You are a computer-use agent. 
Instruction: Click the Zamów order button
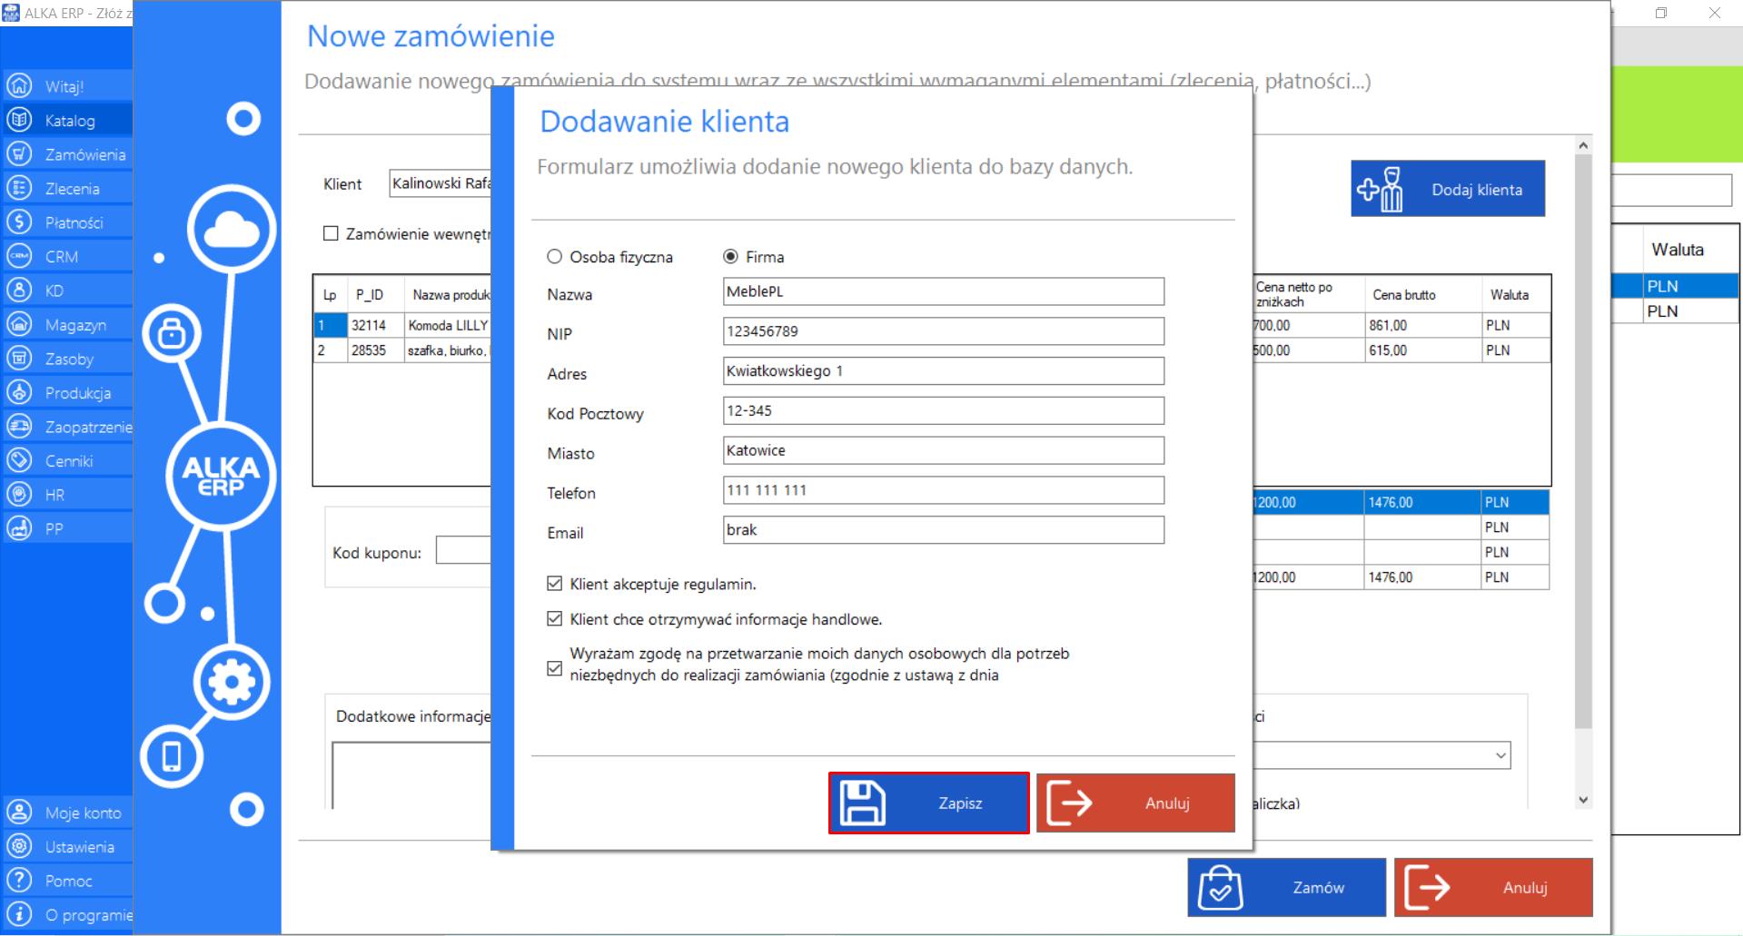[x=1286, y=887]
